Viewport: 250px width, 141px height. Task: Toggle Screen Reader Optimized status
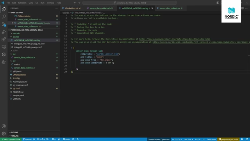[x=159, y=139]
